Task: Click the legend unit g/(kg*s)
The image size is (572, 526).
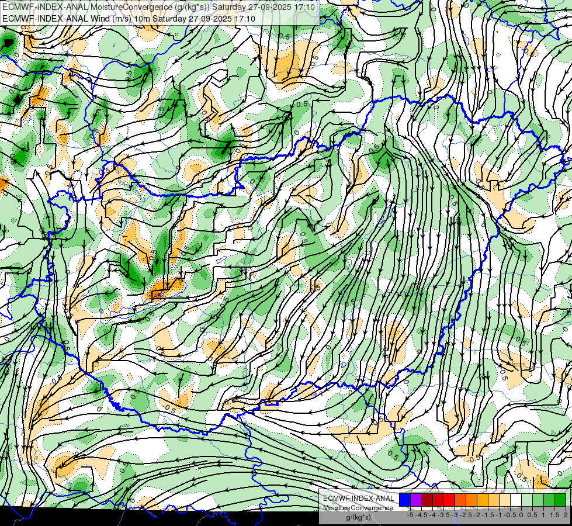Action: click(x=359, y=518)
